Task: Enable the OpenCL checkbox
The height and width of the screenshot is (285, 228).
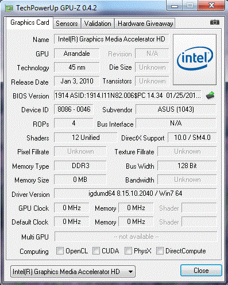Action: pyautogui.click(x=60, y=251)
